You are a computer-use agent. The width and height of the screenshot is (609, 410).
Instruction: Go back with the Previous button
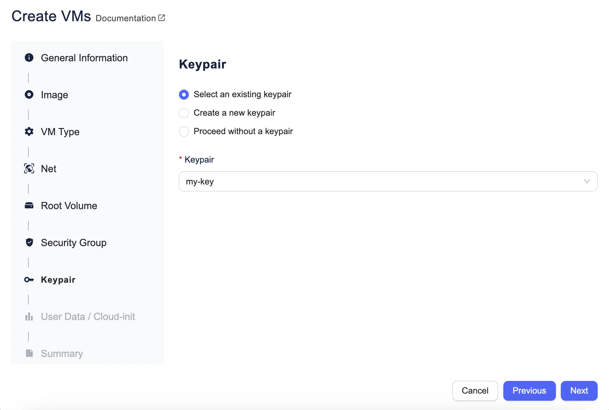529,390
